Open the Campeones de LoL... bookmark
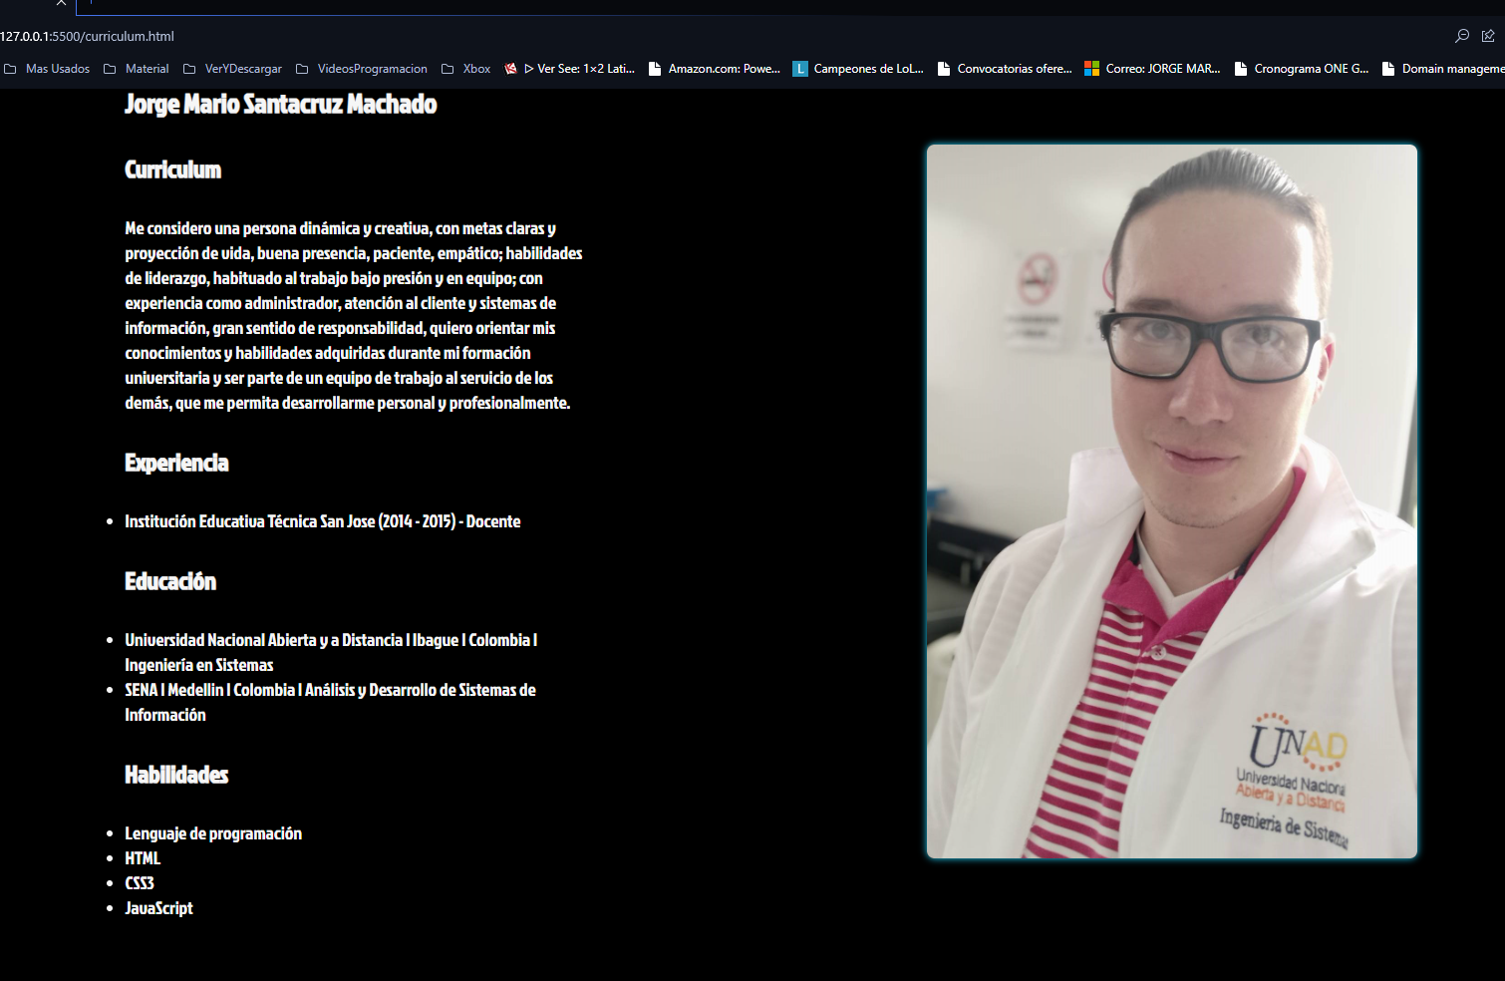This screenshot has height=981, width=1505. [858, 69]
